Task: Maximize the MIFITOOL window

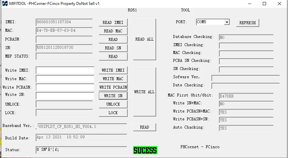Action: pos(264,4)
